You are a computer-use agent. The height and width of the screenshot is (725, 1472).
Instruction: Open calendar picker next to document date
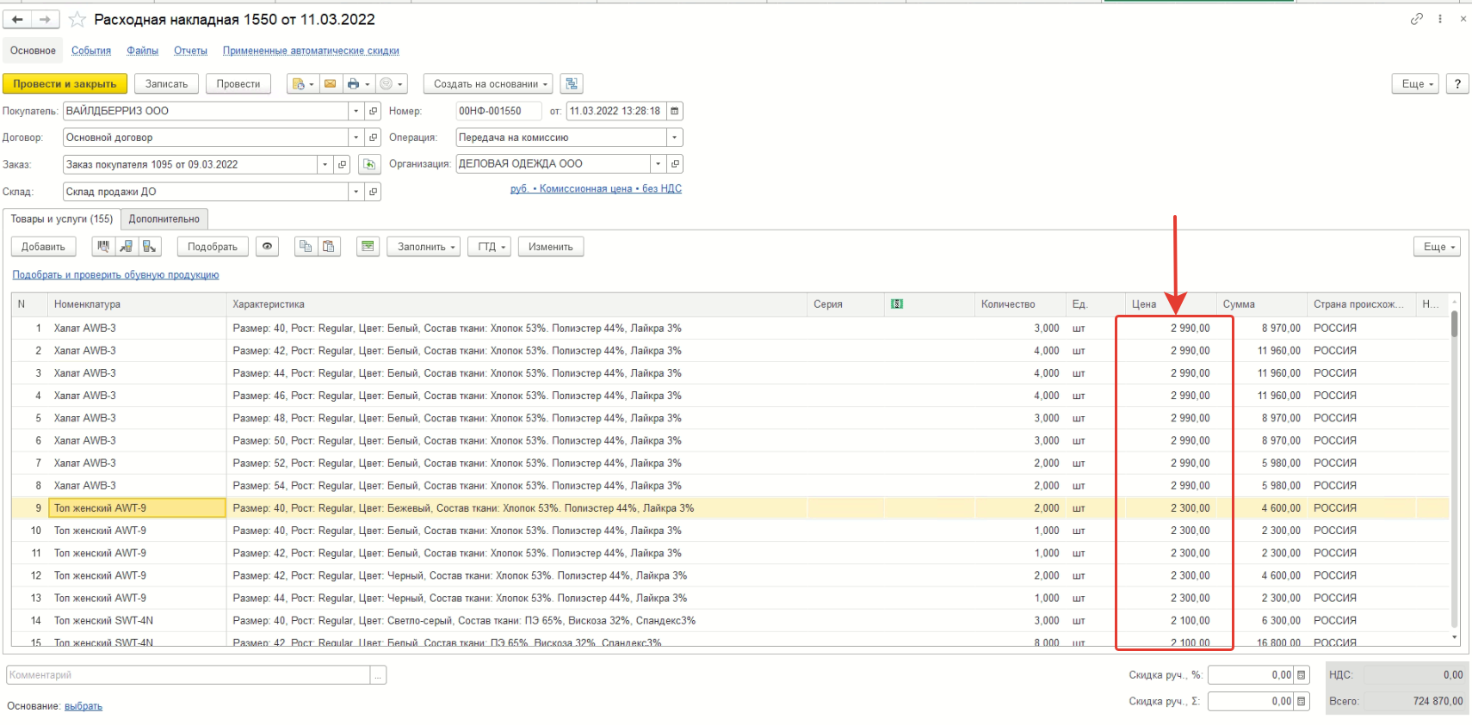tap(675, 111)
